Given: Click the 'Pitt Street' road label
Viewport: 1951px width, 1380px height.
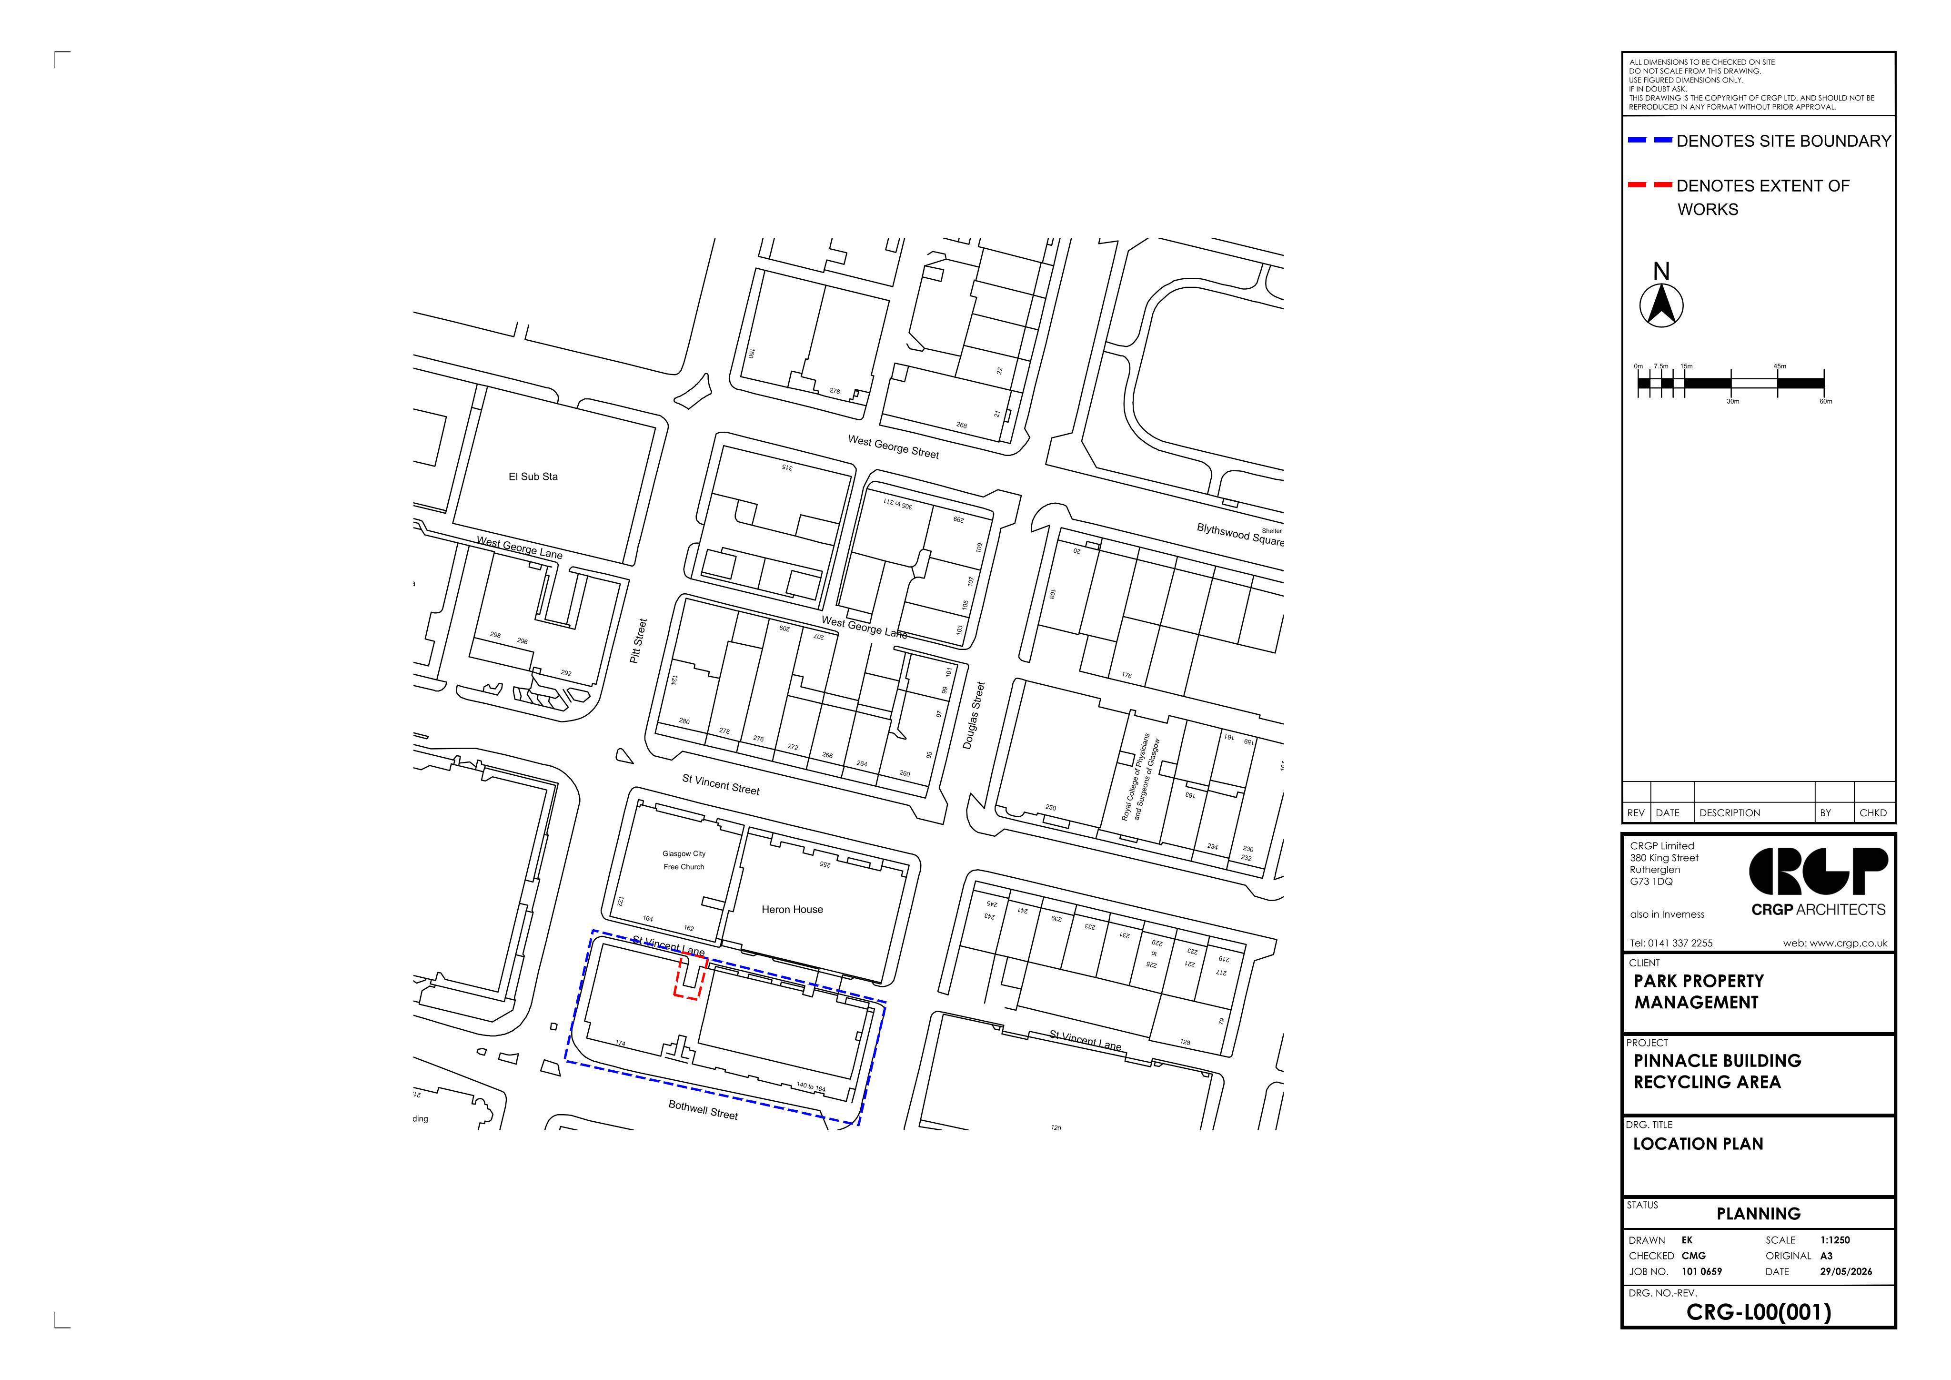Looking at the screenshot, I should (638, 641).
